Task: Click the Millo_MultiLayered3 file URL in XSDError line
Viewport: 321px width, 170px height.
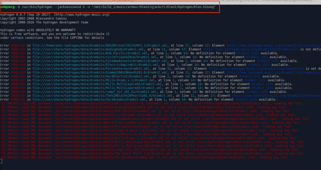Action: click(x=97, y=88)
